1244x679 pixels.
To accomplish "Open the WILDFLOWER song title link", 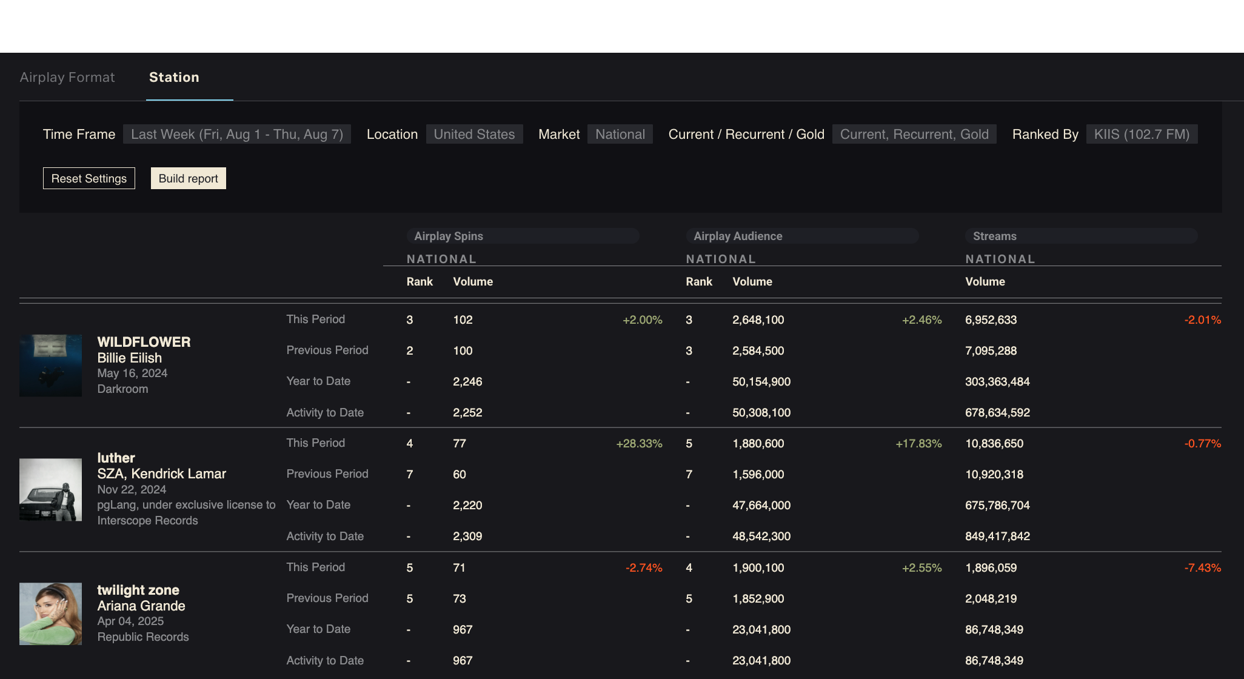I will (144, 342).
